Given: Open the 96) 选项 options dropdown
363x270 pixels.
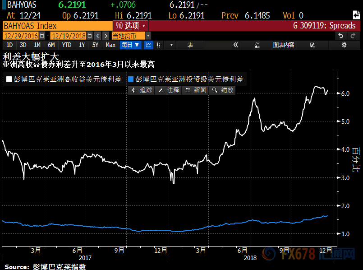Looking at the screenshot, I should click(130, 25).
